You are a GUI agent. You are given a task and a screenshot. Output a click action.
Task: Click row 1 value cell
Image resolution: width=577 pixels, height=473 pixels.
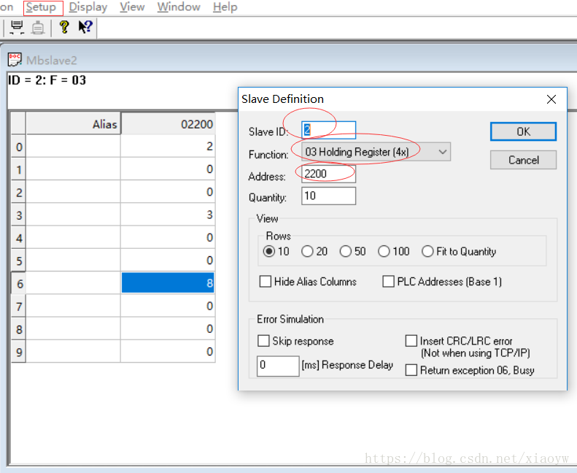tap(168, 169)
